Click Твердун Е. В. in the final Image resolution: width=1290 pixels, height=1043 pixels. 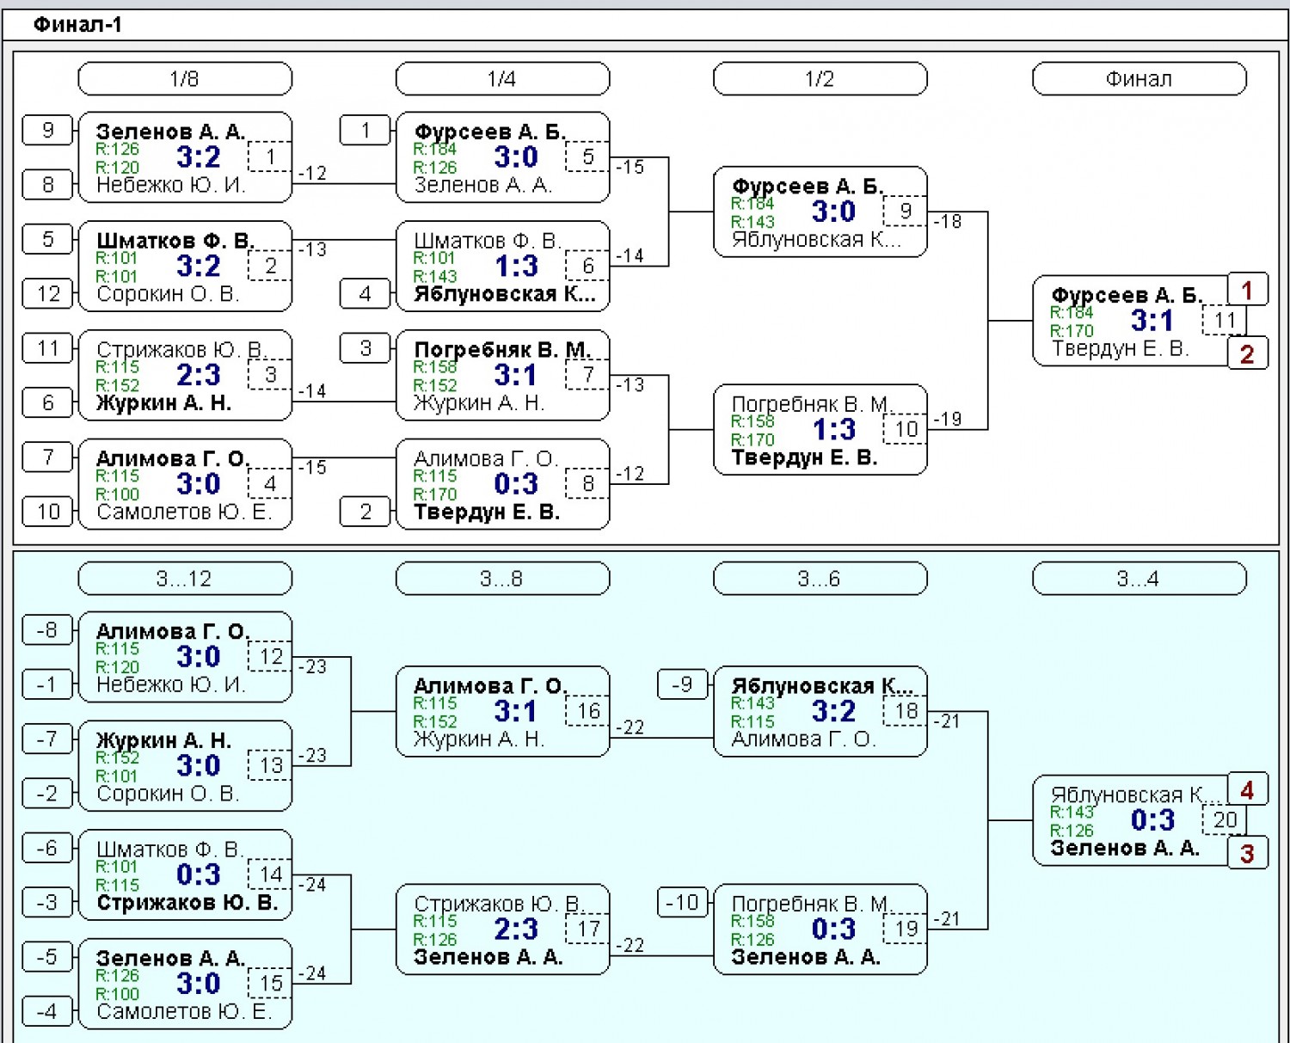(x=1120, y=349)
